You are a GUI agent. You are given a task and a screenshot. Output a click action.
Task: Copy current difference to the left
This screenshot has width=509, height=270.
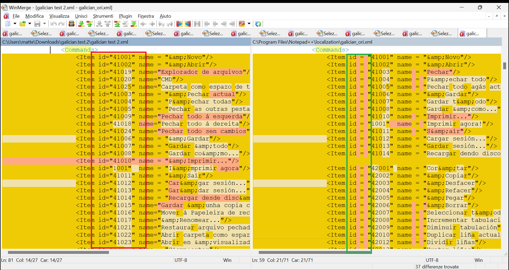pos(152,24)
